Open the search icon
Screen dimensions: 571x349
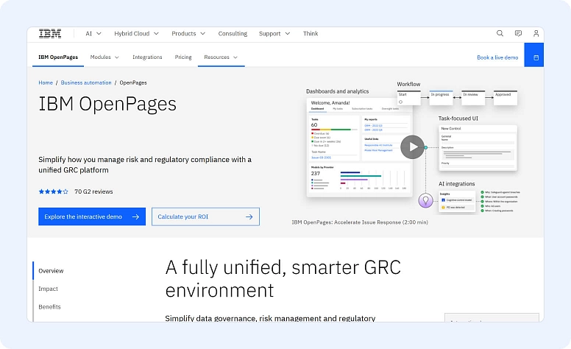(x=500, y=34)
